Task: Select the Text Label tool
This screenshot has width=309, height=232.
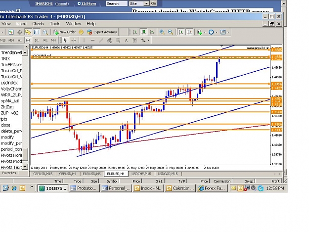Action: pos(135,41)
